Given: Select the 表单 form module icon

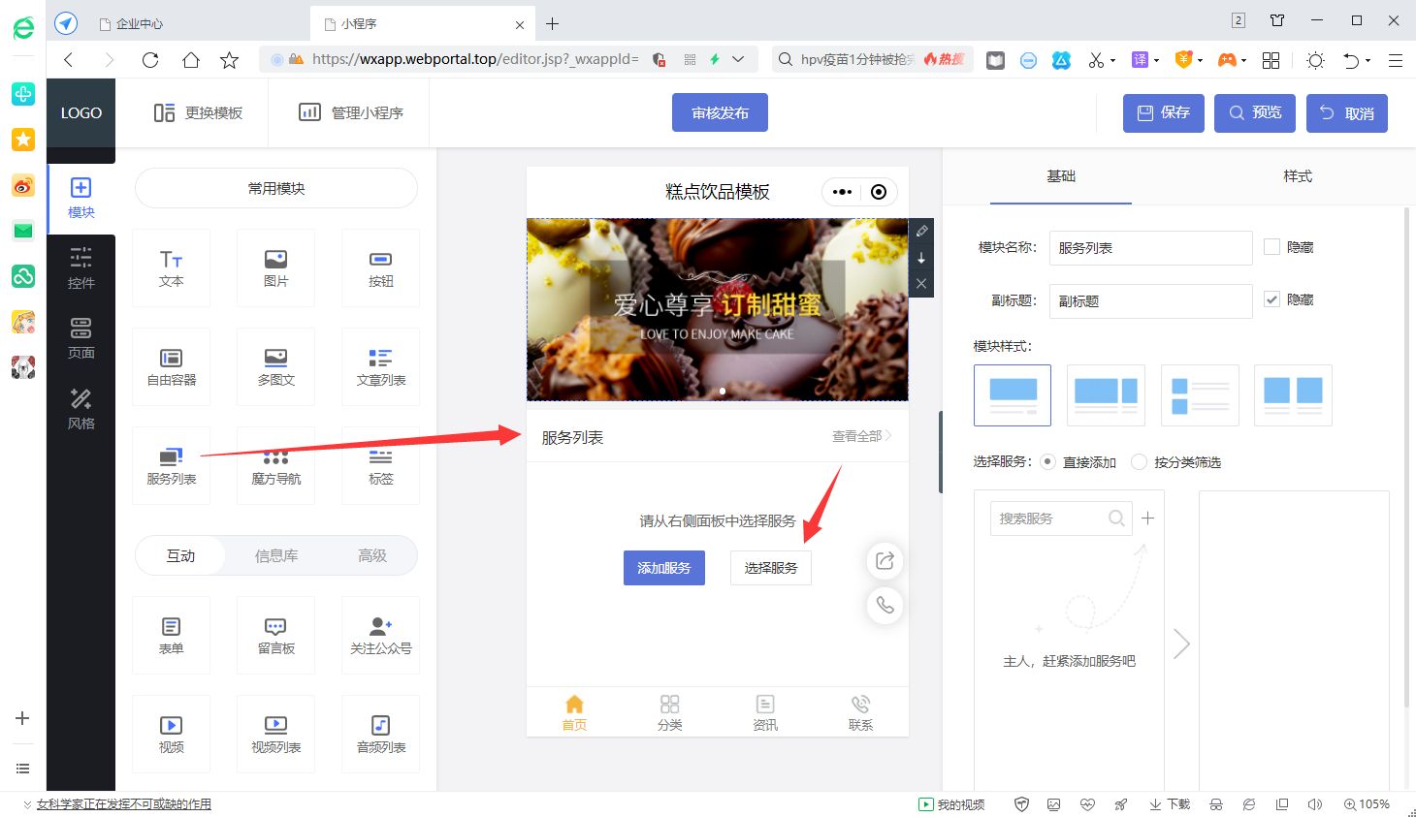Looking at the screenshot, I should [171, 635].
